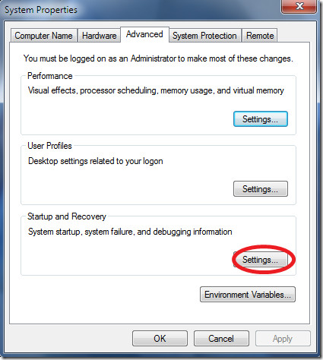Click the greyed-out Apply button
Image resolution: width=323 pixels, height=360 pixels.
pos(283,338)
